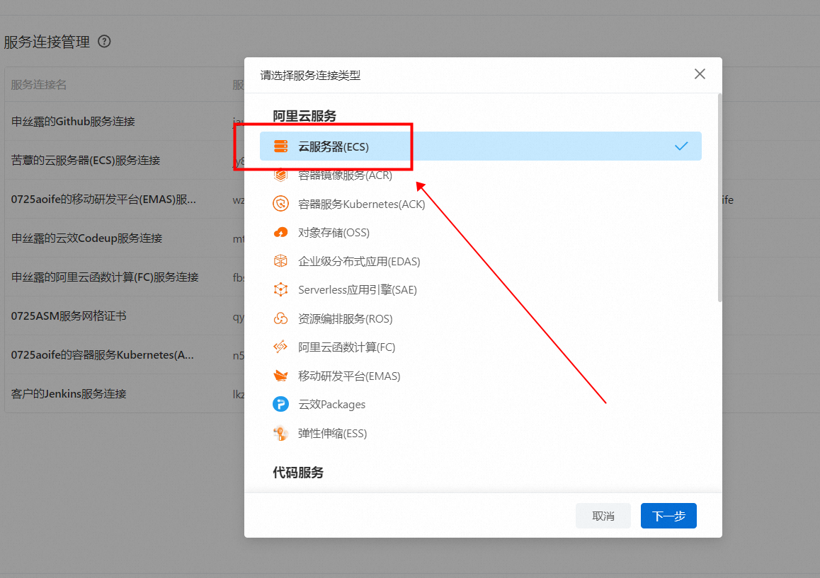Select 容器镜像服务(ACR) option
Screen dimensions: 820x578
click(481, 175)
